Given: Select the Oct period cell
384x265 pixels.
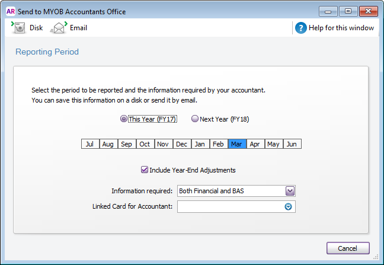Looking at the screenshot, I should (145, 144).
